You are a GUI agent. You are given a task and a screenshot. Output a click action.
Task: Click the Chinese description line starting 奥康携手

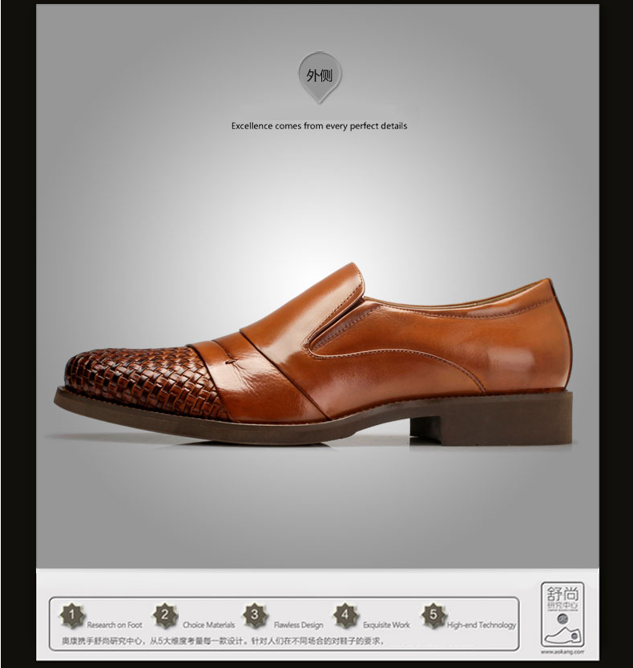[x=223, y=641]
